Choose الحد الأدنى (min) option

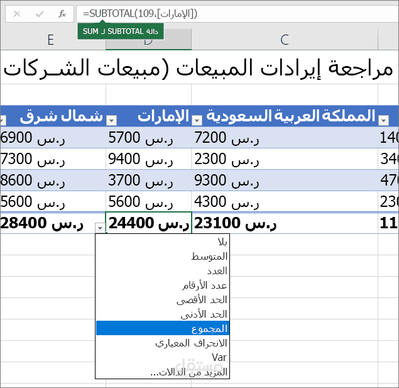[x=163, y=314]
